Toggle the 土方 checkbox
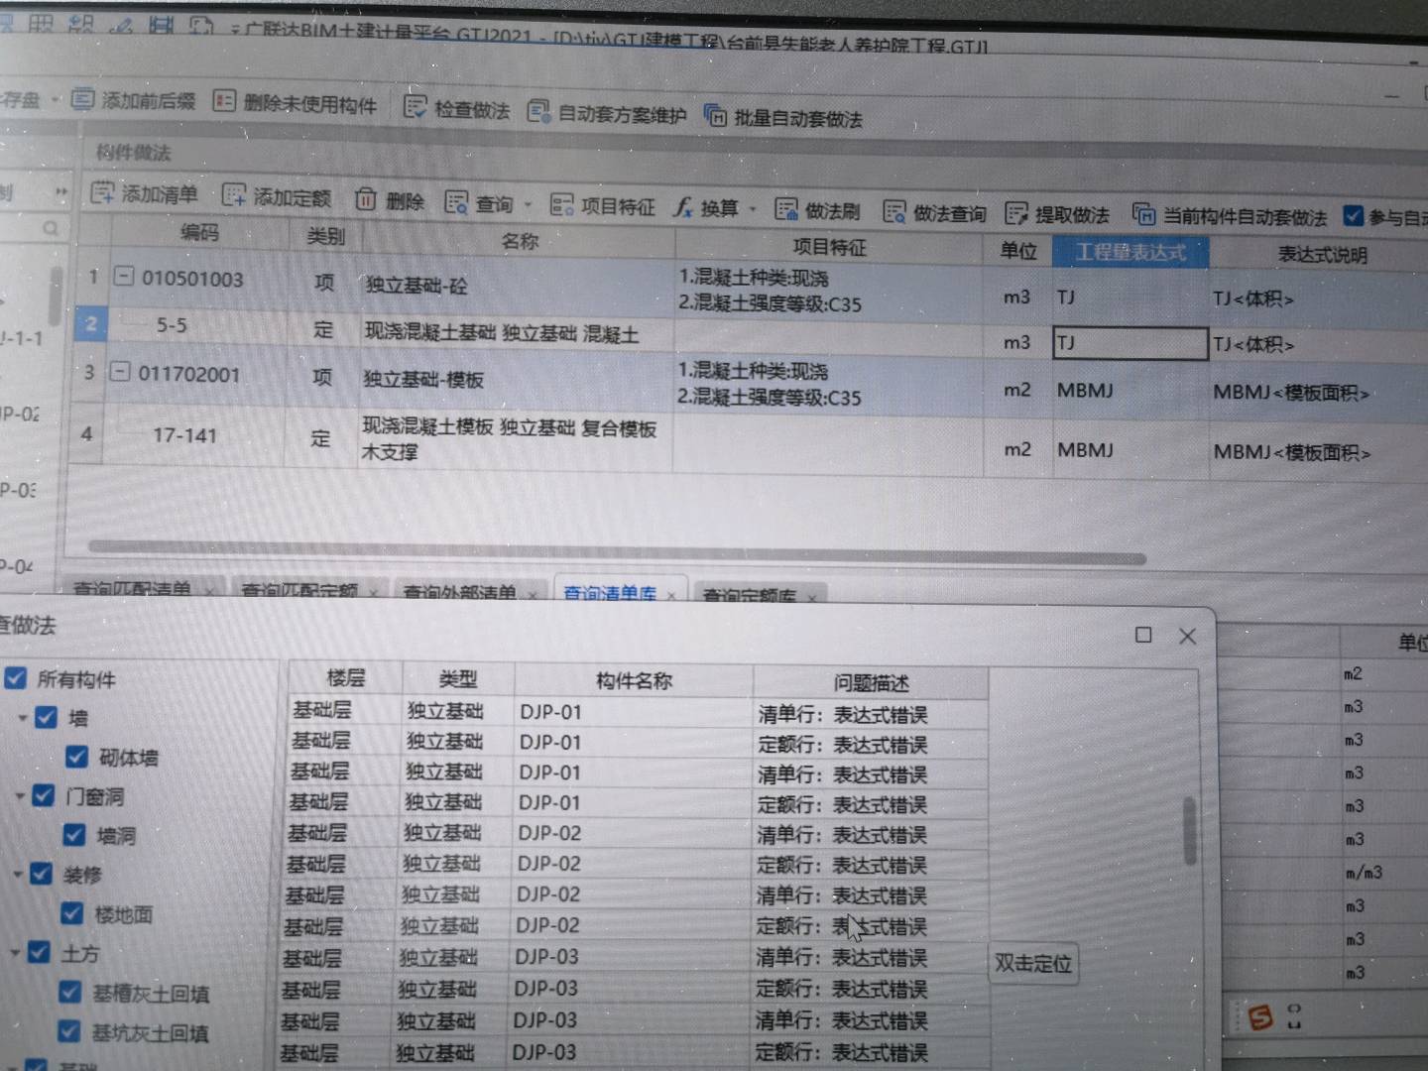This screenshot has height=1071, width=1428. click(x=39, y=953)
